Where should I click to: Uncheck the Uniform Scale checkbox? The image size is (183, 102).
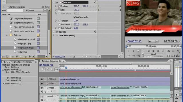[x=75, y=17]
